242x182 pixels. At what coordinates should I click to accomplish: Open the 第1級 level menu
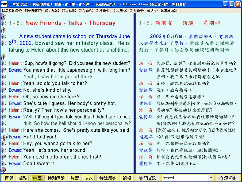click(51, 10)
